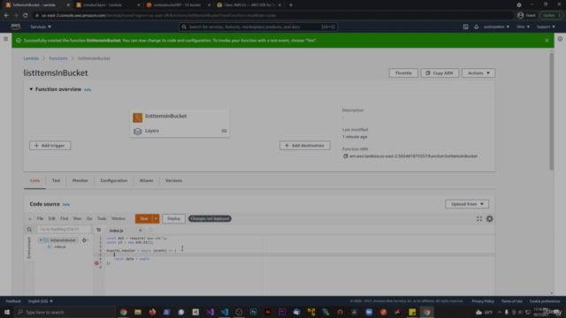This screenshot has height=318, width=566.
Task: Open the Support dropdown
Action: click(546, 26)
